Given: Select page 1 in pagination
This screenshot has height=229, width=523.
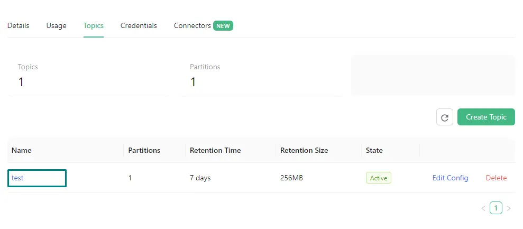Looking at the screenshot, I should (496, 208).
